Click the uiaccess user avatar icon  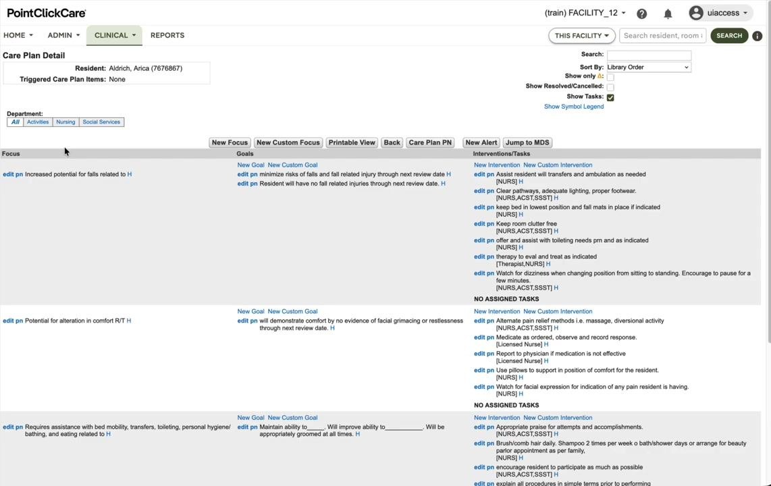696,13
